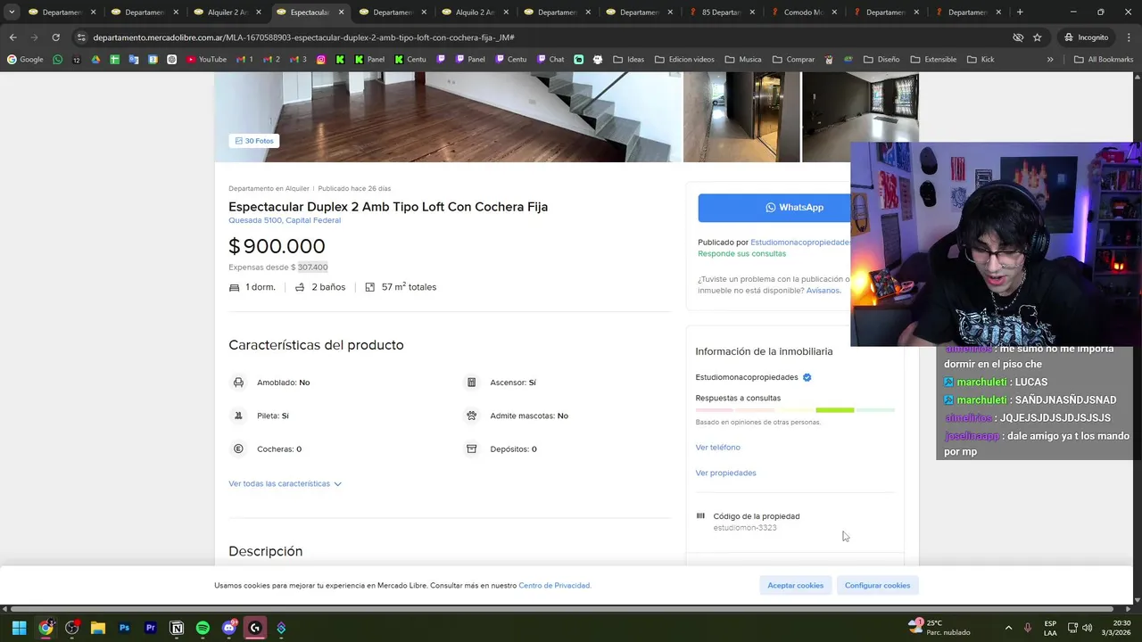Open the Google Drive bookmark icon
This screenshot has height=642, width=1142.
(x=95, y=60)
